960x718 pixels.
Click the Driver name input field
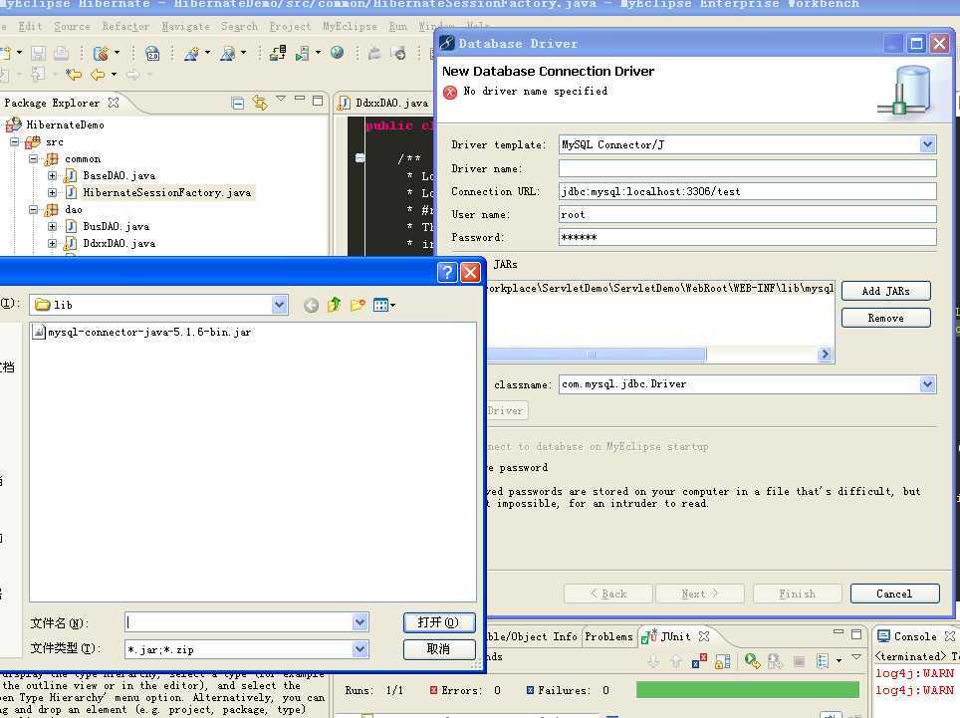747,168
